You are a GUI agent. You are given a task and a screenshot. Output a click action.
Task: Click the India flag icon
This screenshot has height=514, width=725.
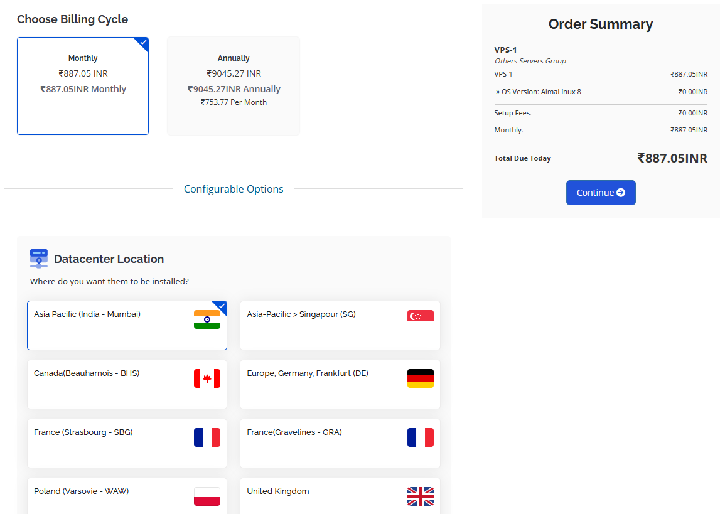coord(207,319)
